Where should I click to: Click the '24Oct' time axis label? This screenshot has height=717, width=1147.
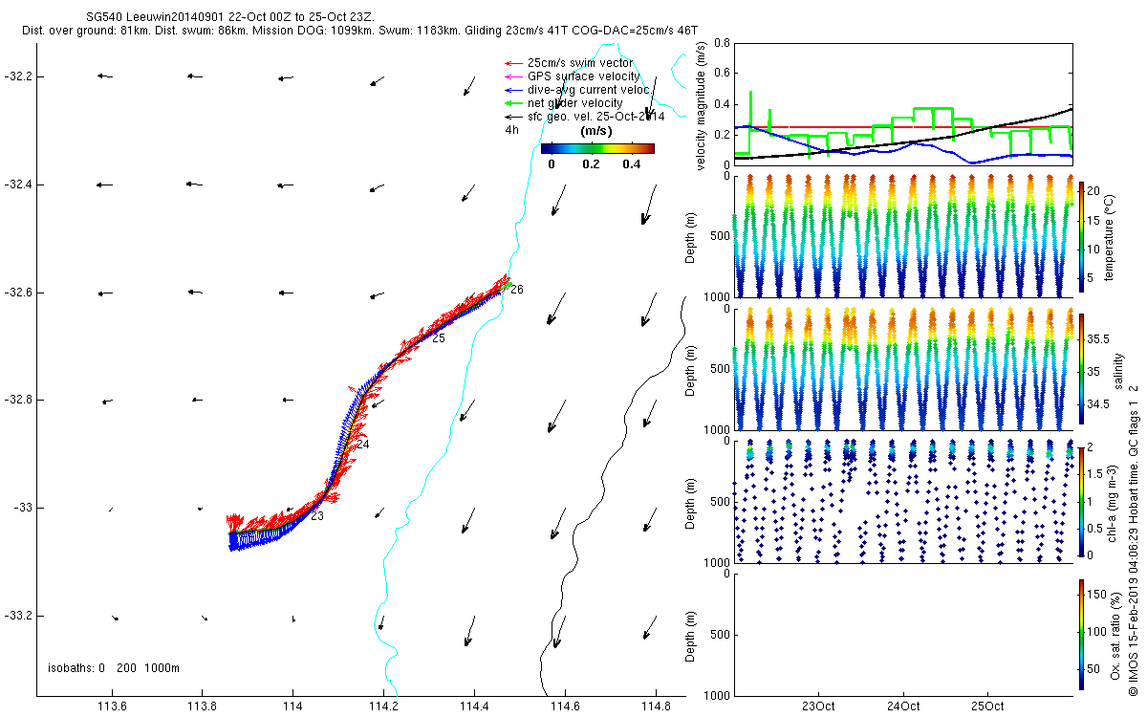point(903,707)
